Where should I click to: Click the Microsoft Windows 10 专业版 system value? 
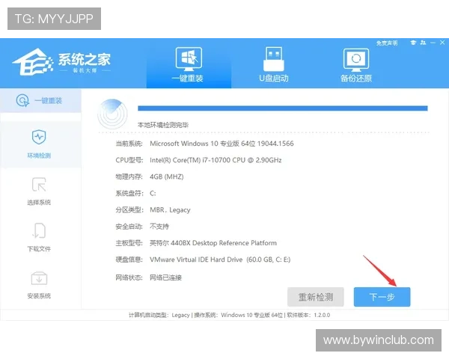pos(222,144)
